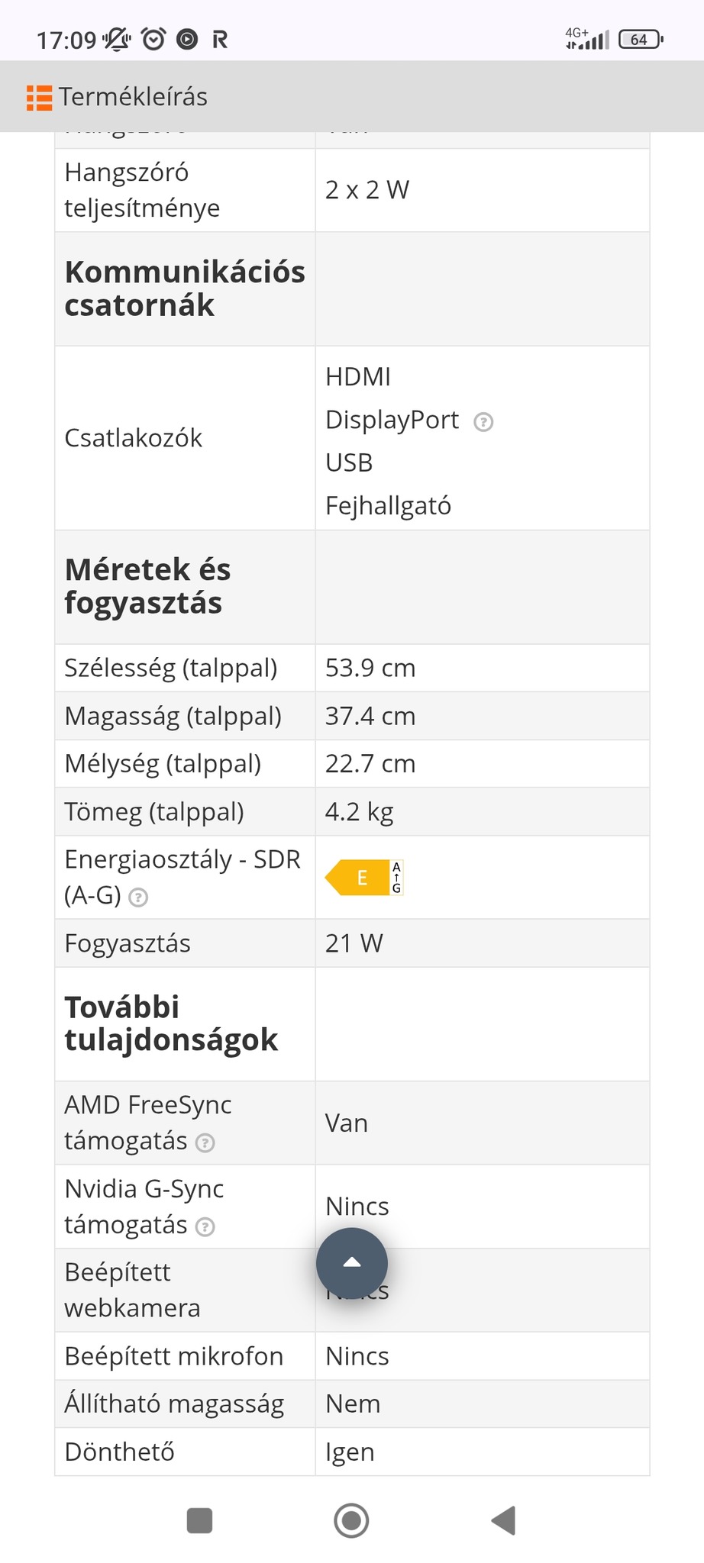
Task: Open the Termékleírás section menu
Action: click(133, 98)
